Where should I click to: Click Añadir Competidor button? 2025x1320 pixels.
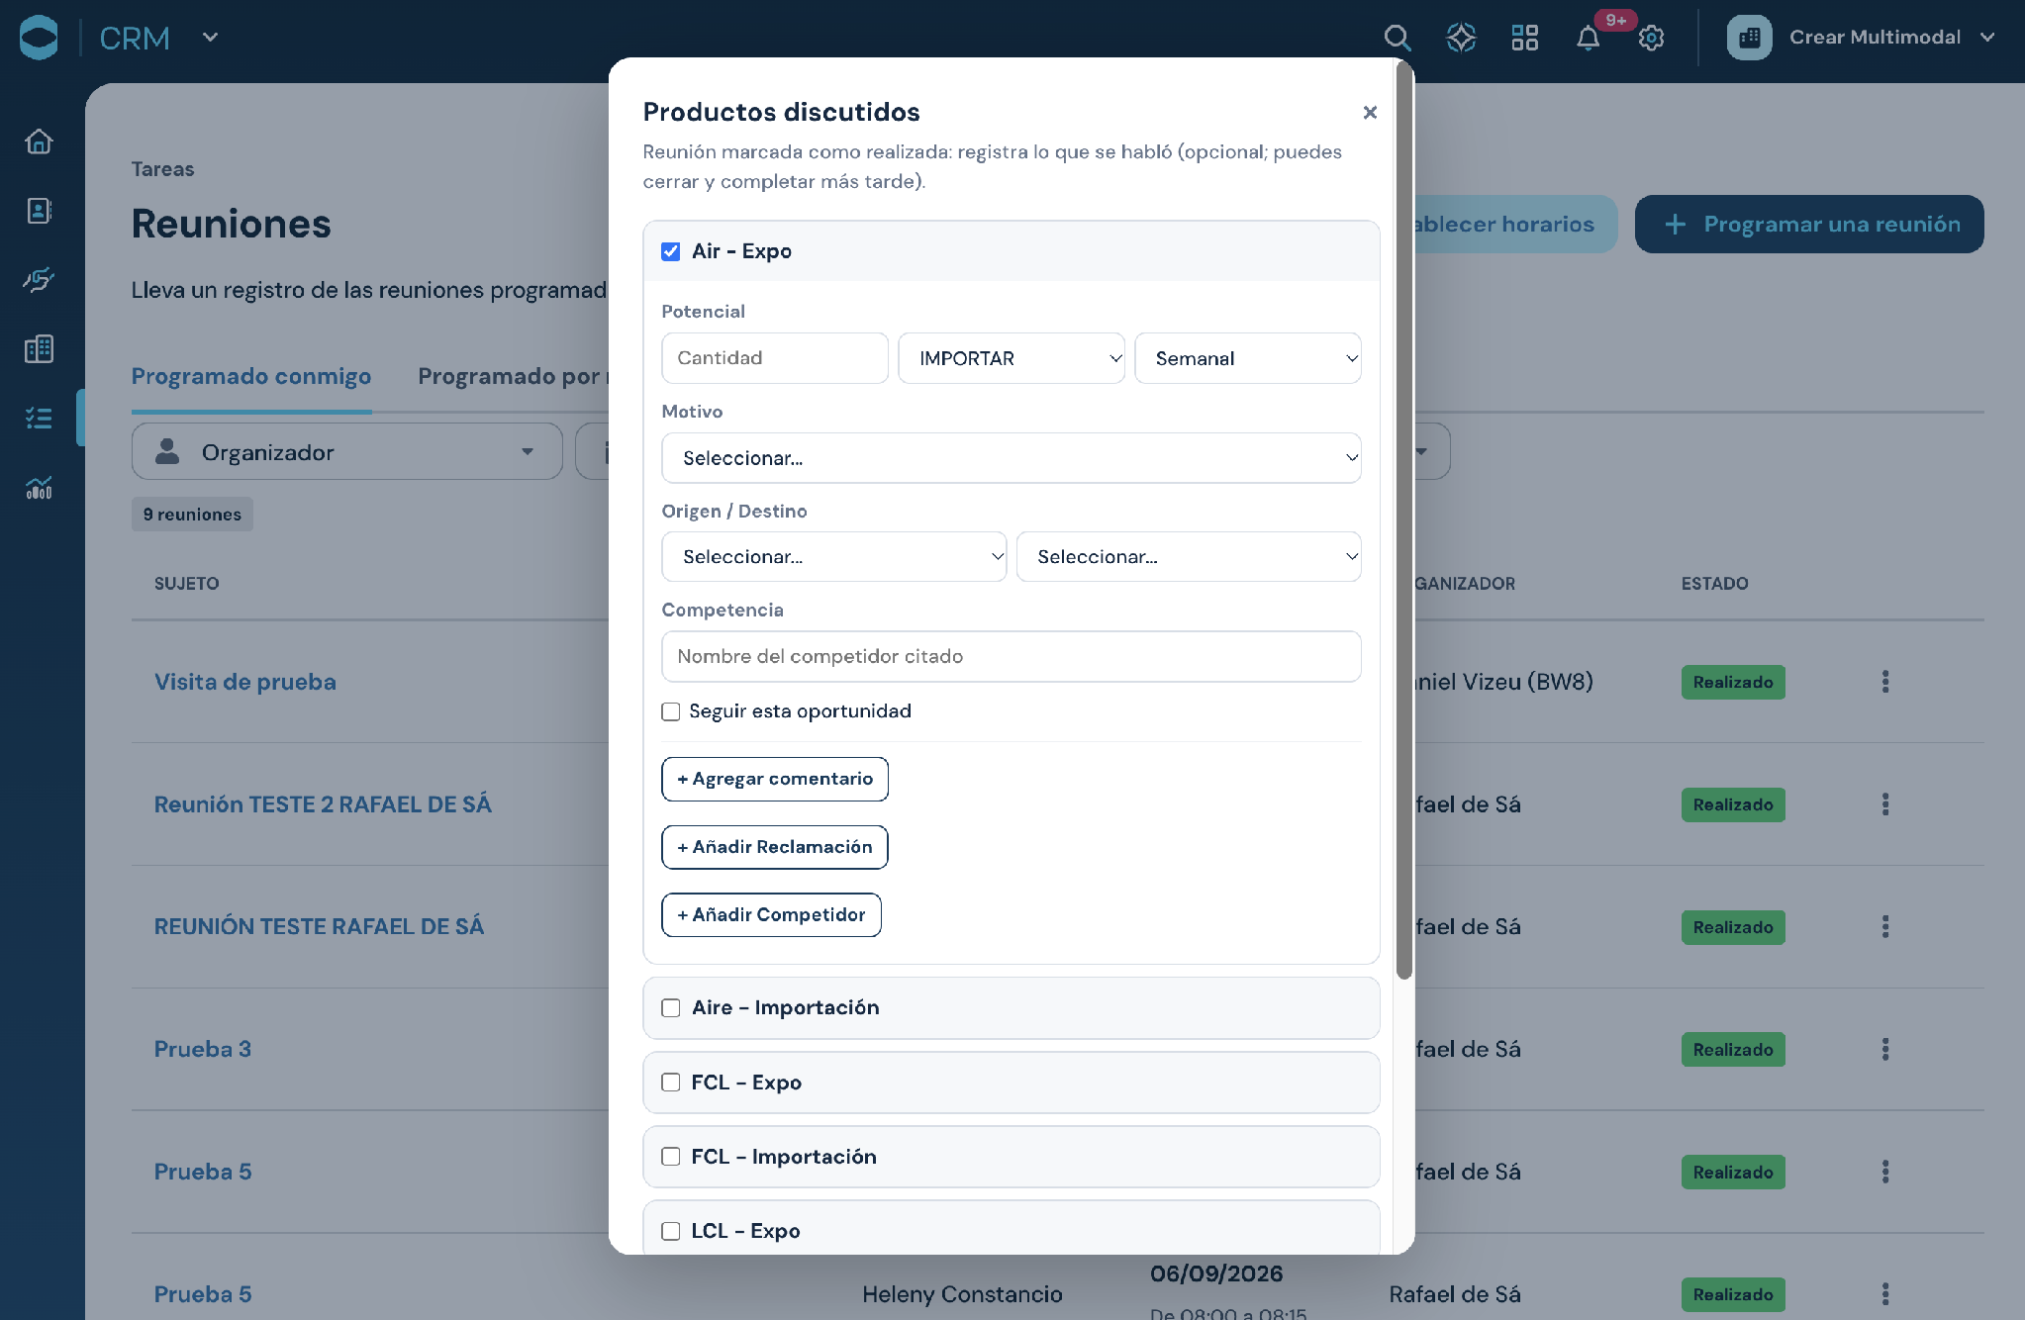pos(771,915)
